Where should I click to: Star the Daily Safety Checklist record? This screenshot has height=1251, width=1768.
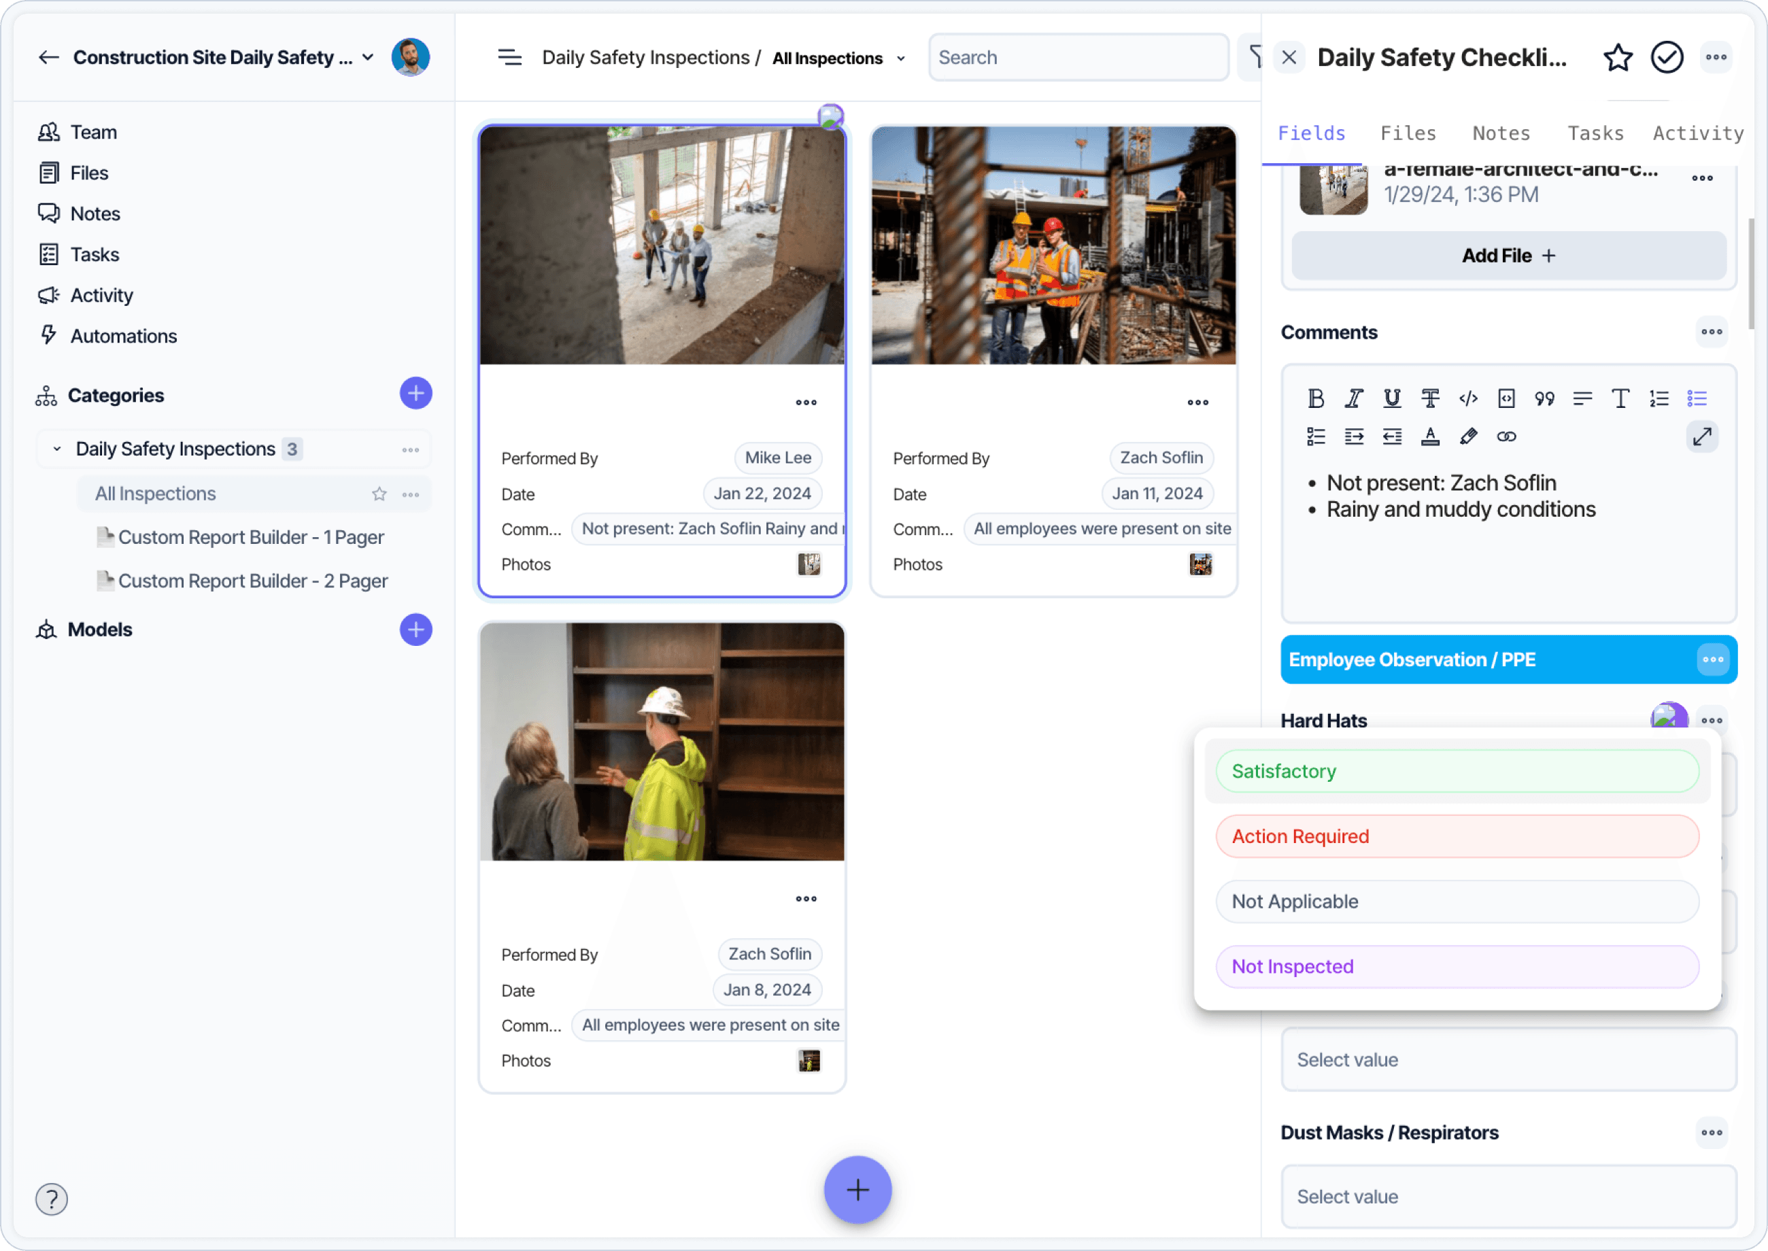[x=1617, y=57]
